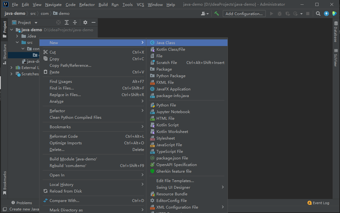The width and height of the screenshot is (340, 213).
Task: Choose Python File in New submenu
Action: point(187,105)
